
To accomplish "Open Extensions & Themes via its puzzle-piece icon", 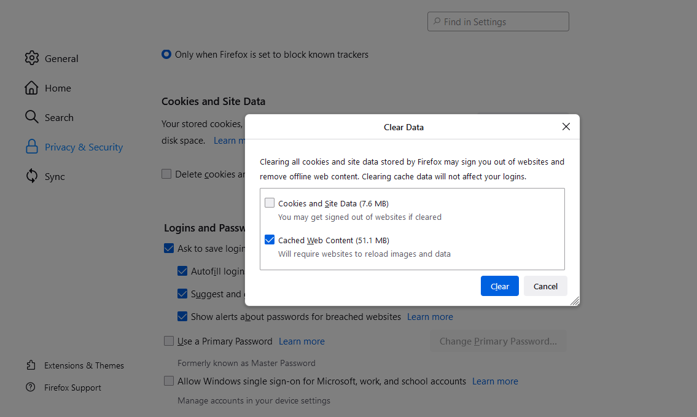I will coord(31,365).
